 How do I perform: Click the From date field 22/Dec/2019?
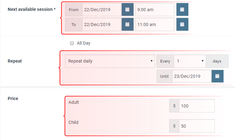(x=101, y=10)
